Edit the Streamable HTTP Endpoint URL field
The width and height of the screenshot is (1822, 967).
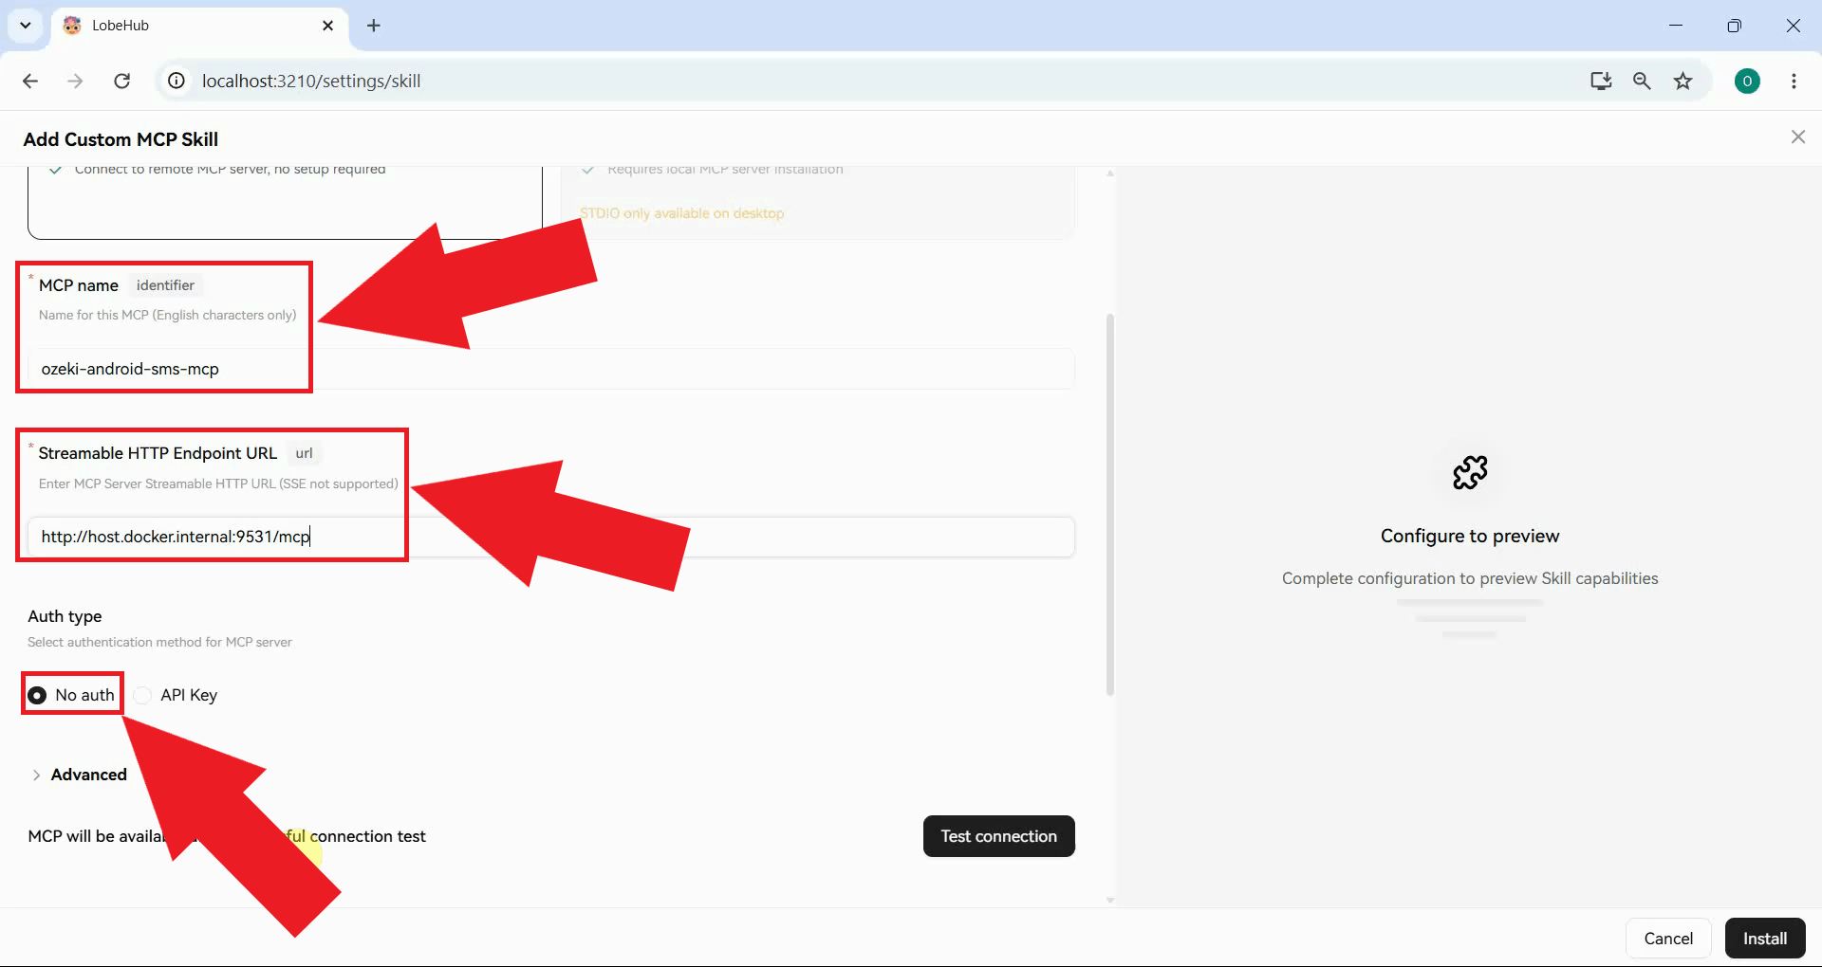[x=550, y=537]
